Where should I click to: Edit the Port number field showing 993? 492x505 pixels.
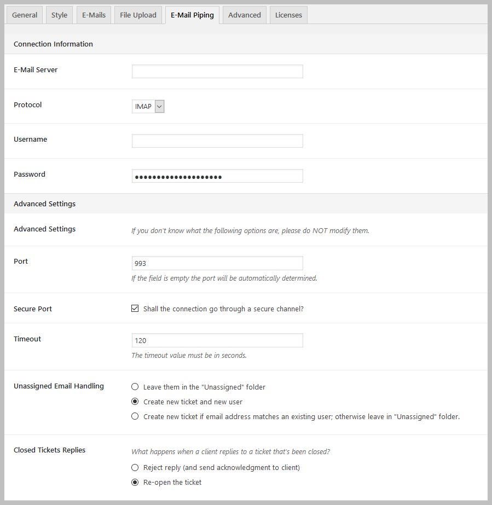tap(217, 263)
